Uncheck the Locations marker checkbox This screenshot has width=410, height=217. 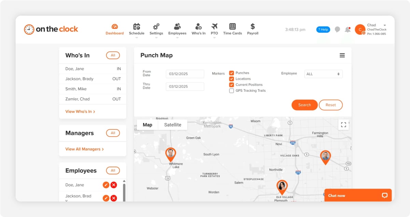[231, 79]
